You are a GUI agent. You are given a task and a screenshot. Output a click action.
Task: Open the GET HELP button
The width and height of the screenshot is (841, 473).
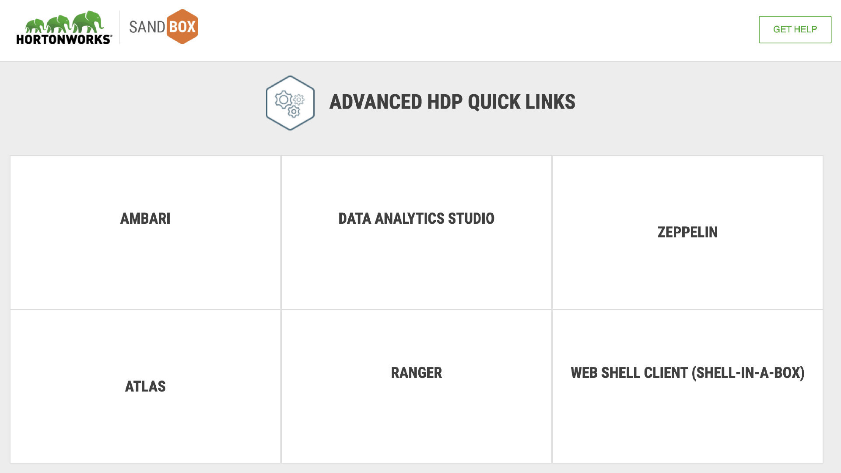[x=795, y=29]
